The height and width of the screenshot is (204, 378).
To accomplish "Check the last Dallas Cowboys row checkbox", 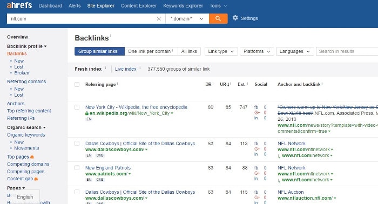I will pos(77,192).
